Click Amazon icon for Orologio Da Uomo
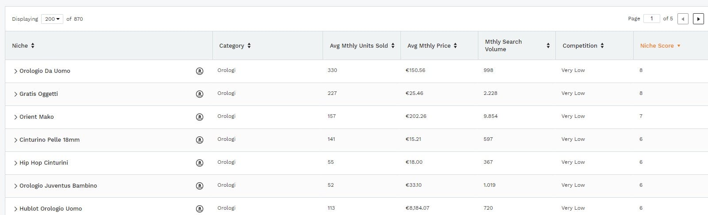This screenshot has height=215, width=708. [x=200, y=71]
